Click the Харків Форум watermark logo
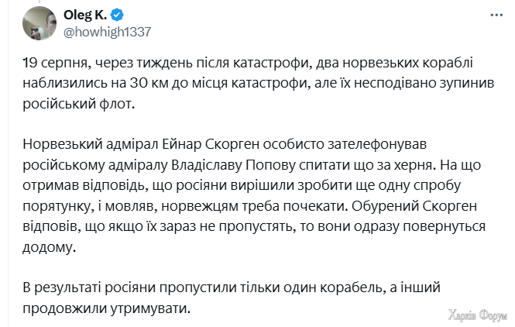 pos(478,315)
